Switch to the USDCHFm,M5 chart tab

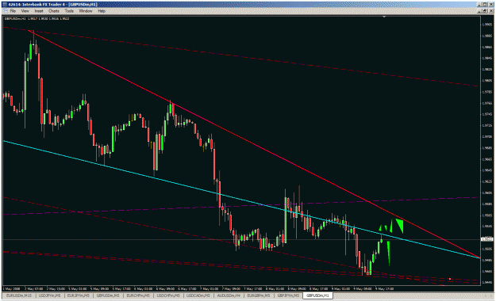(x=168, y=295)
